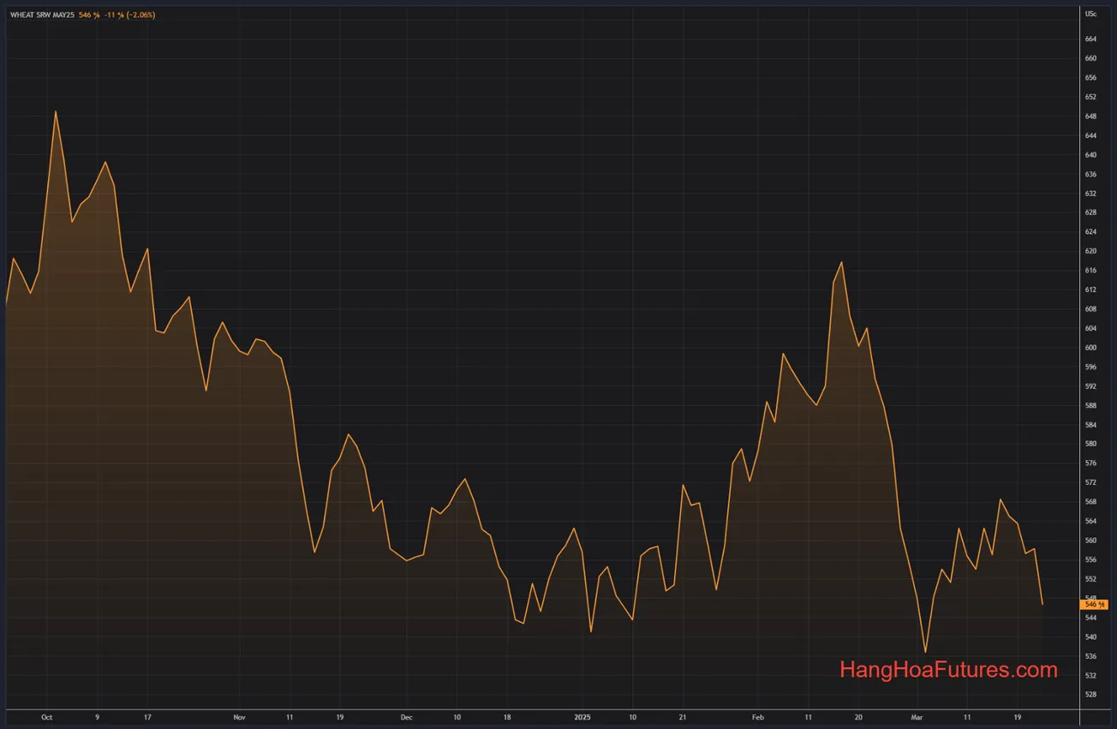Click the chart's highest peak in October
Viewport: 1117px width, 729px height.
pyautogui.click(x=56, y=111)
